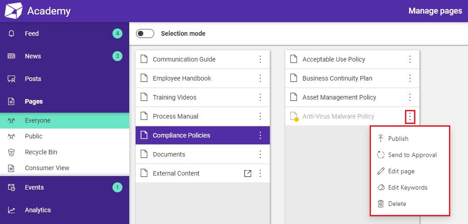Viewport: 468px width, 224px height.
Task: Click the Recycle Bin trash icon
Action: 11,152
